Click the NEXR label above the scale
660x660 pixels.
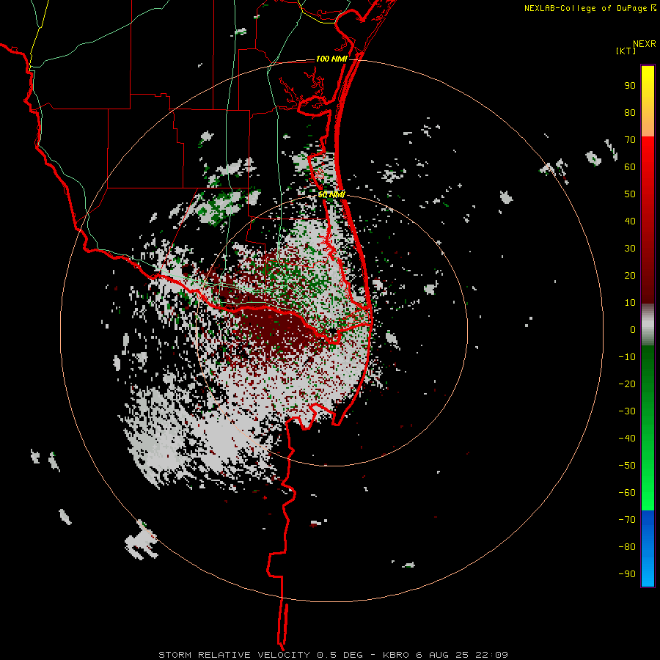[645, 44]
